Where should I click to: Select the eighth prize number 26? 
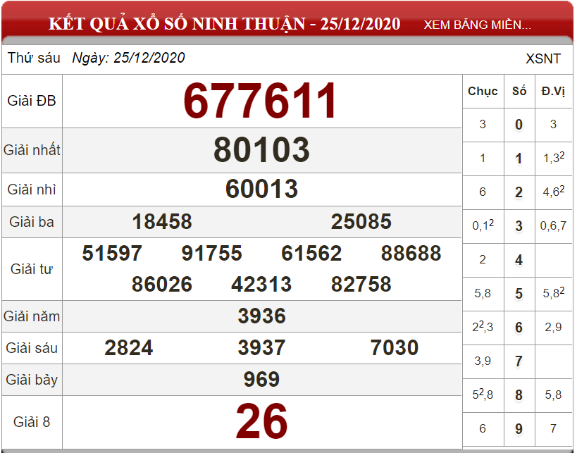[x=261, y=421]
